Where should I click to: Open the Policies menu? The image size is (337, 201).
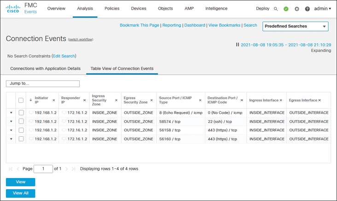point(111,9)
